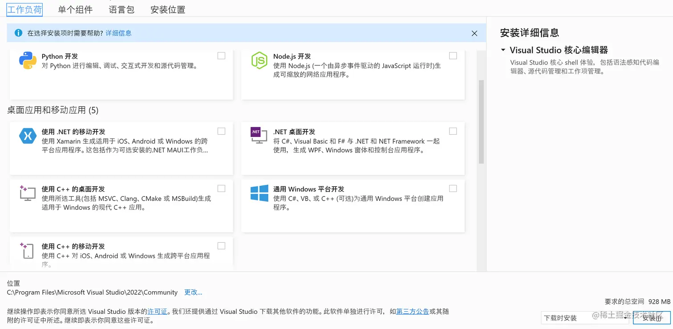The height and width of the screenshot is (329, 673).
Task: Click the 使用 .NET 的移动开发 title
Action: (x=73, y=132)
